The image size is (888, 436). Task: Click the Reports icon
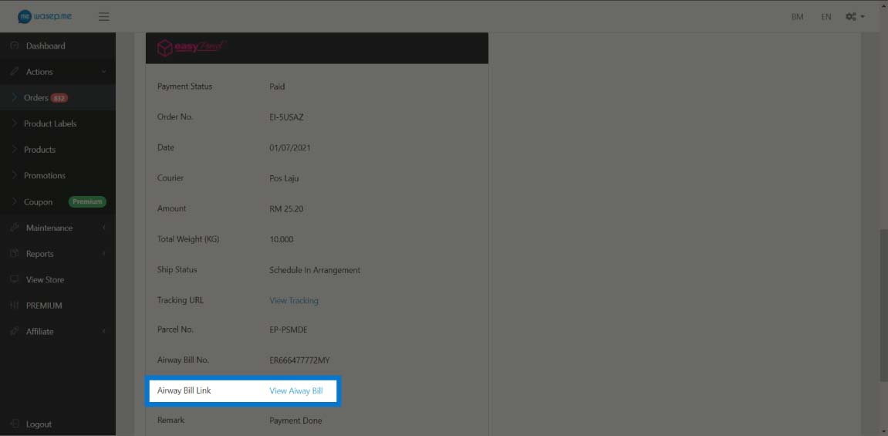click(15, 254)
